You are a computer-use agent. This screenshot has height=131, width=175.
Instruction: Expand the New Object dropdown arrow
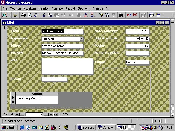(162, 15)
